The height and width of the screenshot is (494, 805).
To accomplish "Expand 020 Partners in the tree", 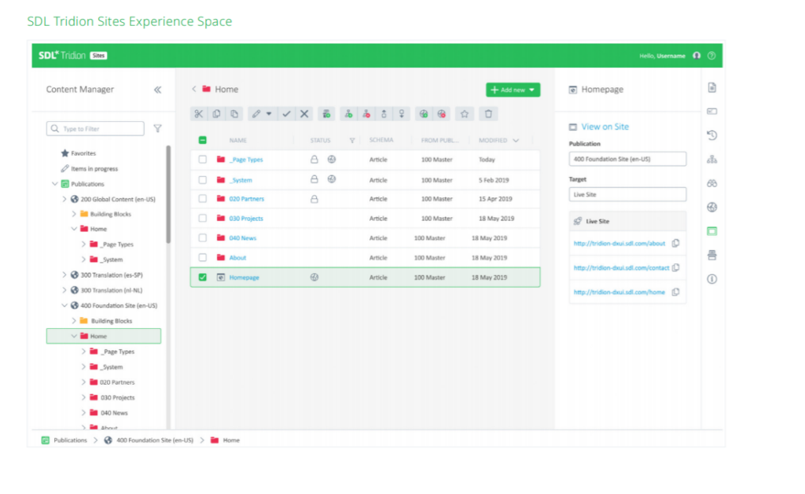I will pos(83,382).
